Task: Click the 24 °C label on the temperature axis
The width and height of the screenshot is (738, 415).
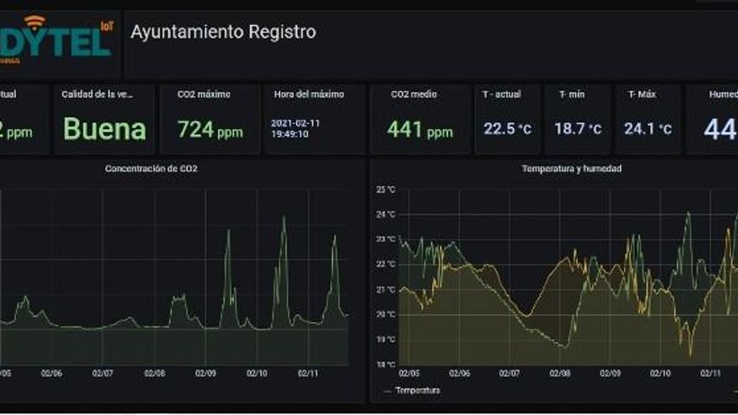Action: coord(386,215)
